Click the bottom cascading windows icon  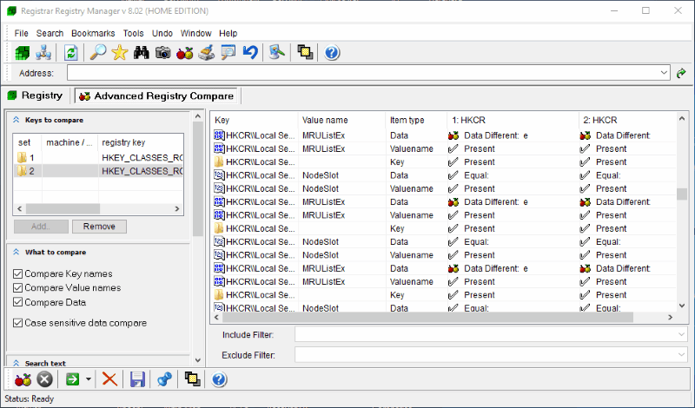[x=192, y=379]
